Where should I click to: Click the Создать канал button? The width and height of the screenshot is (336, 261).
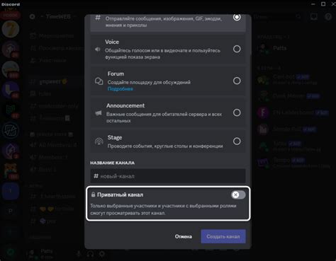click(223, 236)
